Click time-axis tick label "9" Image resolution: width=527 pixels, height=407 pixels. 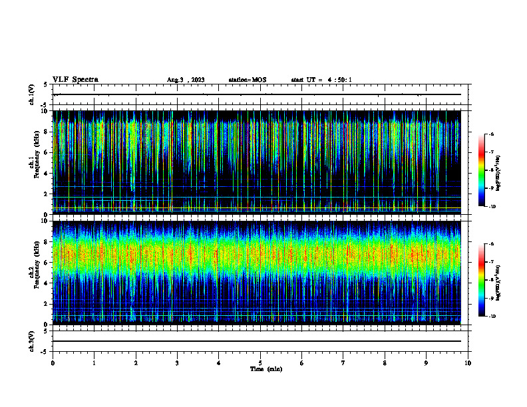[426, 363]
